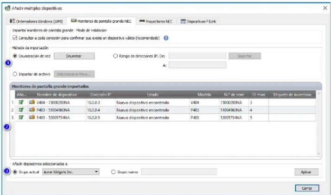
Task: Click status cell of 10.0.0.3 row
Action: (x=153, y=103)
